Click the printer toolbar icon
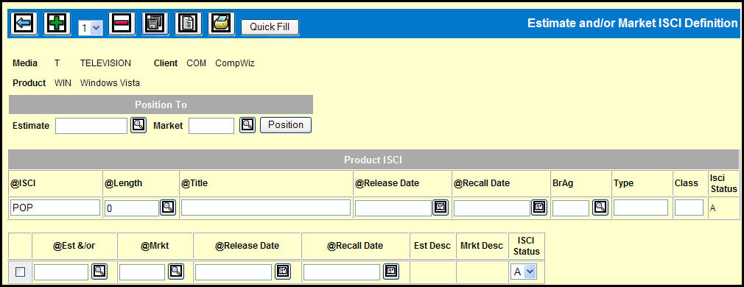The height and width of the screenshot is (287, 744). tap(222, 24)
